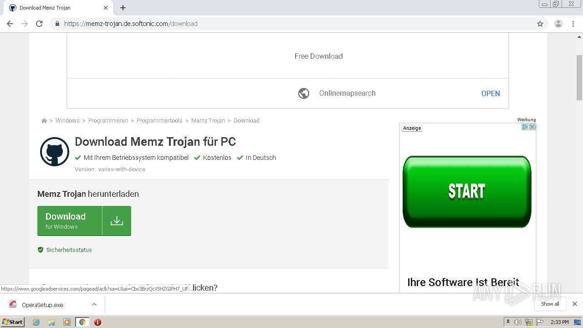Click the Version varies-with-device text
Screen dimensions: 583x328
(x=110, y=169)
